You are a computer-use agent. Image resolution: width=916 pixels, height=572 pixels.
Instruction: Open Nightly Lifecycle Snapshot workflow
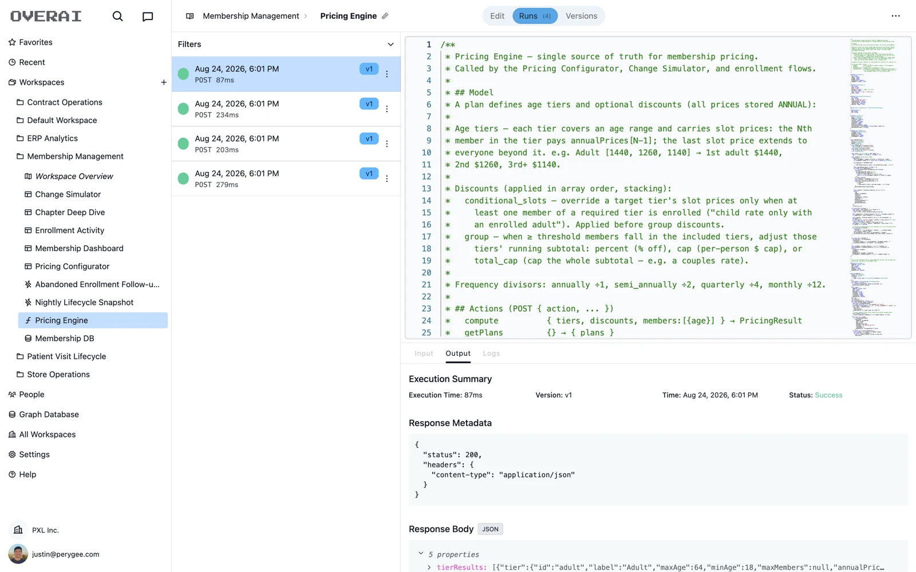[84, 303]
